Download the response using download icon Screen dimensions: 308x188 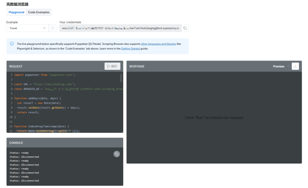click(x=295, y=66)
